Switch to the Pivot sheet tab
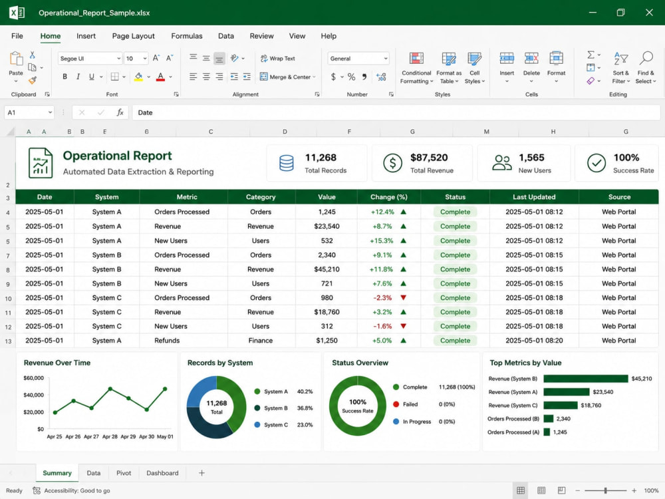Screen dimensions: 665x499 (x=124, y=473)
